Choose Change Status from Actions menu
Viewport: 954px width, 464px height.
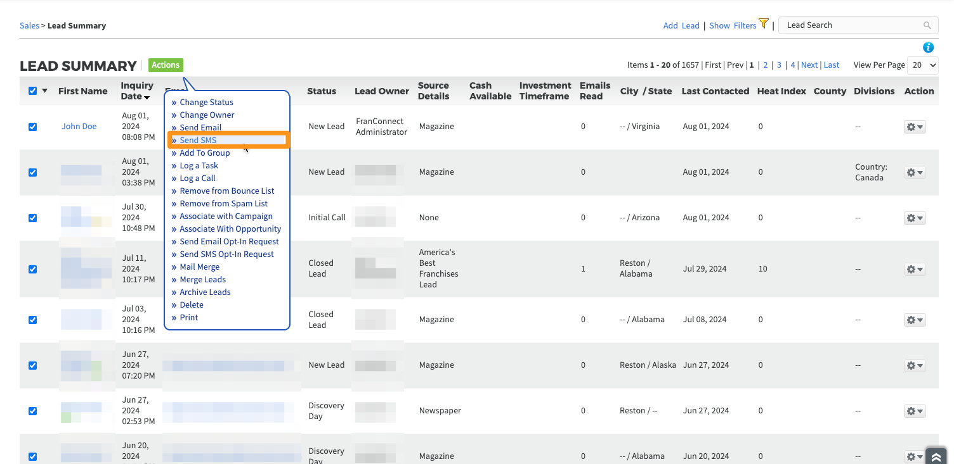point(206,102)
